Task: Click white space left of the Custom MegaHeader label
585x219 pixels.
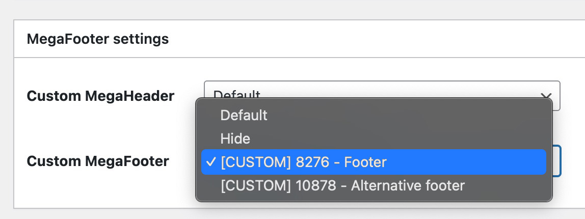Action: [20, 96]
